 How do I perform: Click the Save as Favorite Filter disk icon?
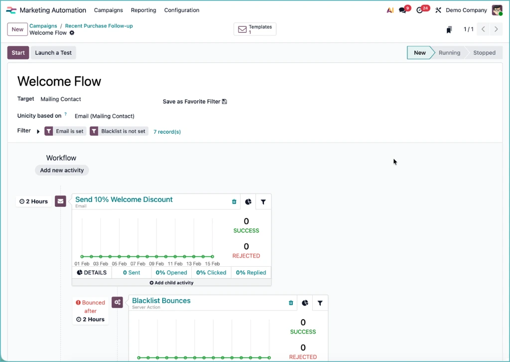tap(225, 102)
